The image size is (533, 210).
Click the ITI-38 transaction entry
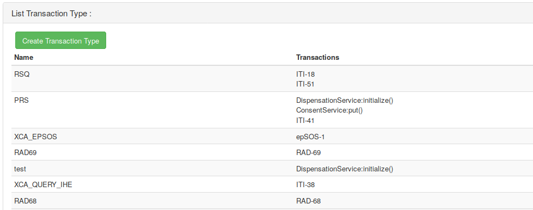[x=305, y=185]
